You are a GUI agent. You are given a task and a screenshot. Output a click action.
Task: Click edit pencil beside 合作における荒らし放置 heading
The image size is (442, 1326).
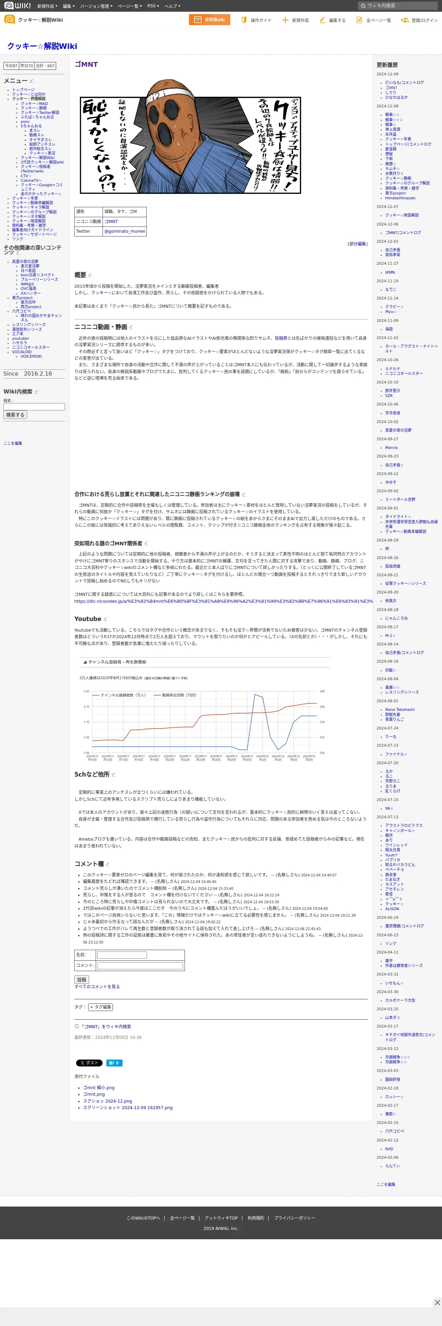[243, 494]
